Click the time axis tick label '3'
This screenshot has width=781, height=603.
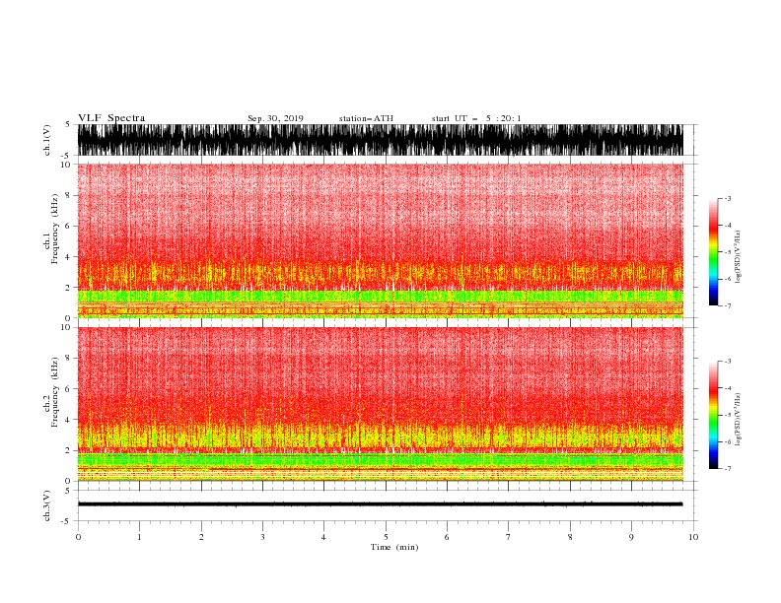262,537
